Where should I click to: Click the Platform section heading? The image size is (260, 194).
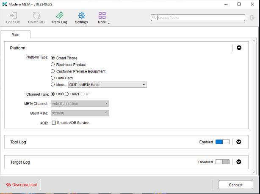(18, 48)
